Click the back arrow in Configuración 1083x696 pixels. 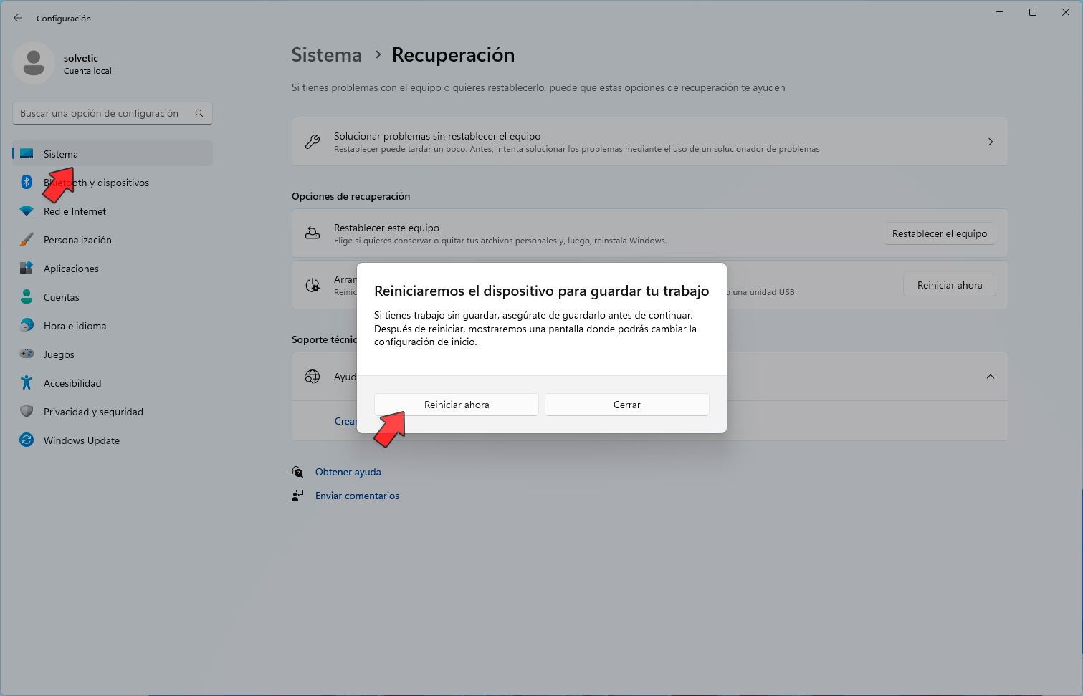[x=17, y=18]
